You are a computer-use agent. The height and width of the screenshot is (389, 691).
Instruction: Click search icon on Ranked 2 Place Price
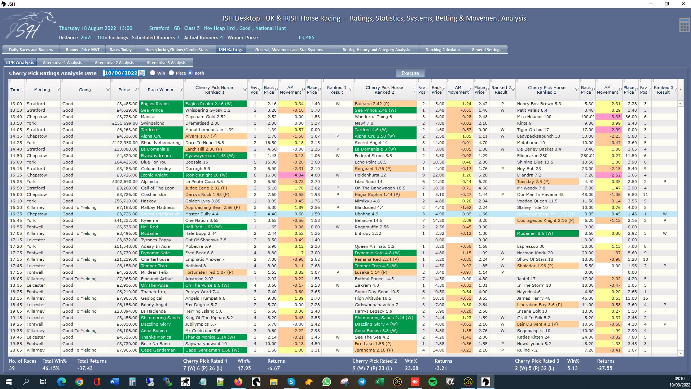(487, 89)
